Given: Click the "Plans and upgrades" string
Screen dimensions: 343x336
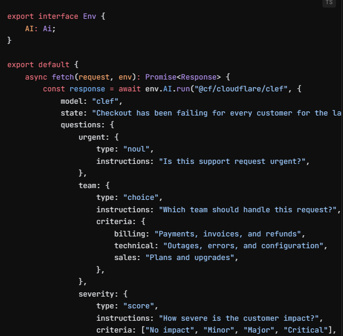Looking at the screenshot, I should (190, 258).
